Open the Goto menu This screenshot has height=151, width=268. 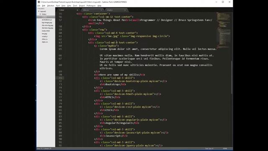pos(69,5)
